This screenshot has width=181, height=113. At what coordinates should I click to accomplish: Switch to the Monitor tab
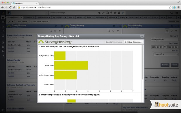(112, 18)
